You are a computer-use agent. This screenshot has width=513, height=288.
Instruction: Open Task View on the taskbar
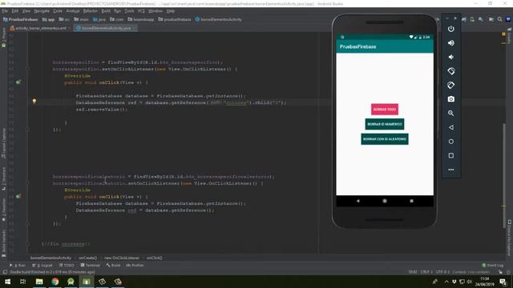tap(23, 282)
